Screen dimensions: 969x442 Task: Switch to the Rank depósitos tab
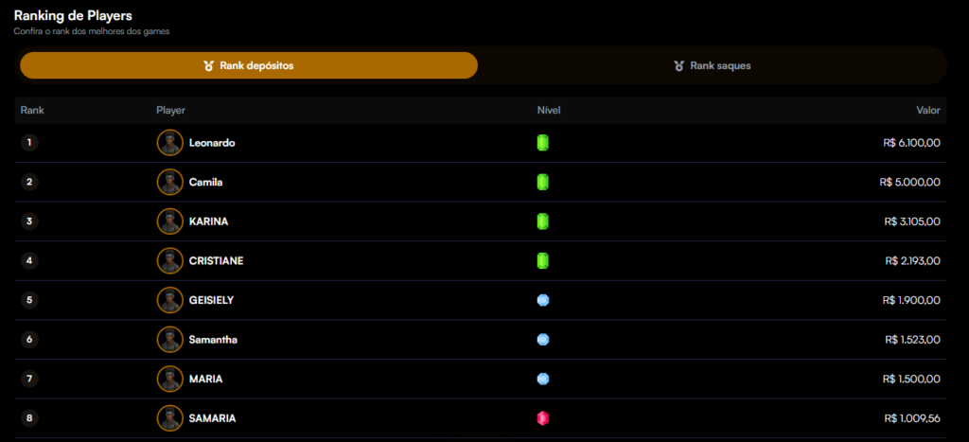point(249,65)
